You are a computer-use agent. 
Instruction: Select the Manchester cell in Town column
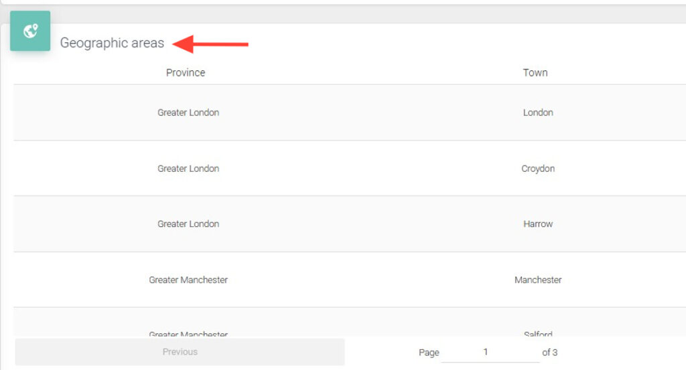click(538, 280)
